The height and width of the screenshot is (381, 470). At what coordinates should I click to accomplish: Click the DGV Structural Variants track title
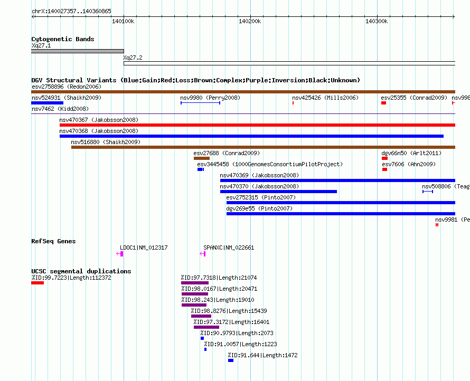[x=195, y=80]
